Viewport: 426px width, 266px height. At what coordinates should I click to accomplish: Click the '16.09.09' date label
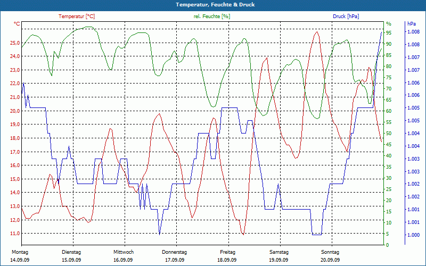pyautogui.click(x=123, y=260)
